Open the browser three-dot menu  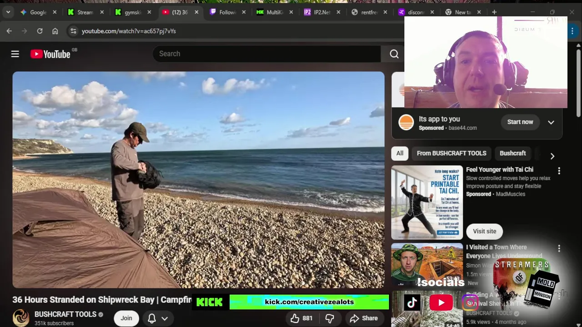572,31
